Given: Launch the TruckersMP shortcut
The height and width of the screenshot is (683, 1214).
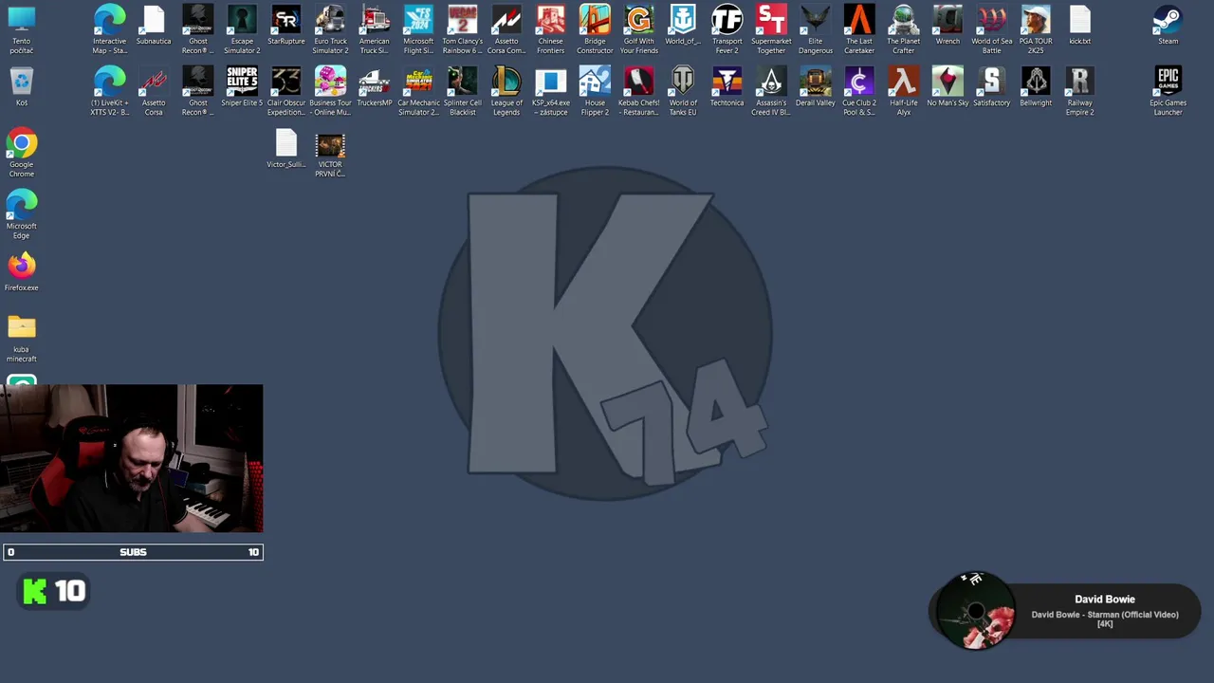Looking at the screenshot, I should coord(374,87).
